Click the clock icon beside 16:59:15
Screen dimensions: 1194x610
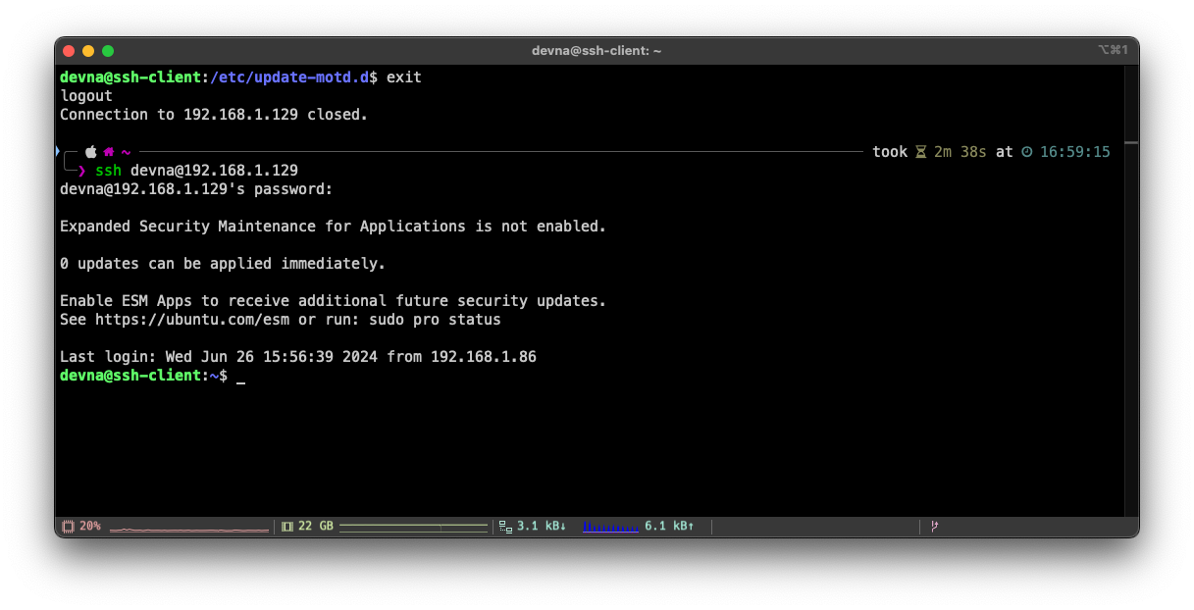(x=1027, y=152)
